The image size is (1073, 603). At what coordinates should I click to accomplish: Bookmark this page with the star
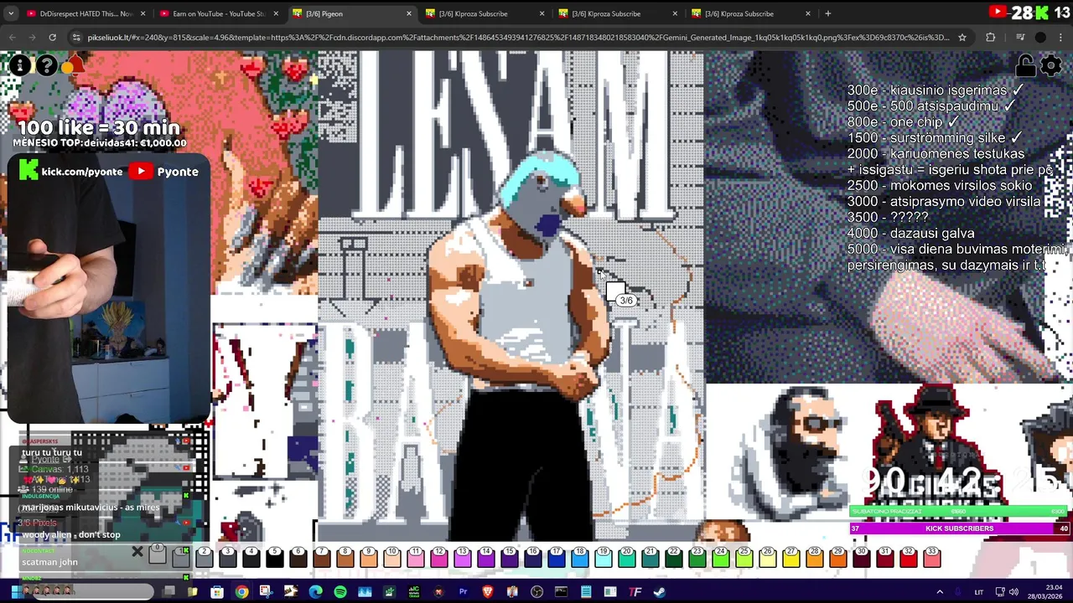tap(962, 37)
